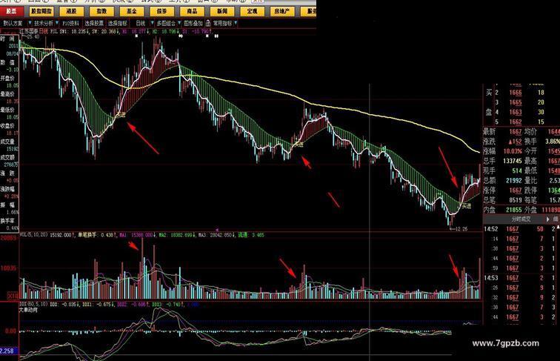Open the 房地产 tab
This screenshot has width=560, height=361.
pyautogui.click(x=282, y=11)
